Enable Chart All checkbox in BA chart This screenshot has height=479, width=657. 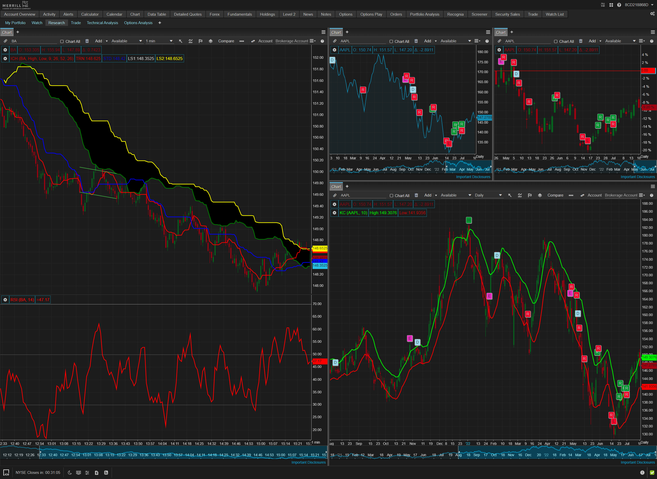(62, 42)
